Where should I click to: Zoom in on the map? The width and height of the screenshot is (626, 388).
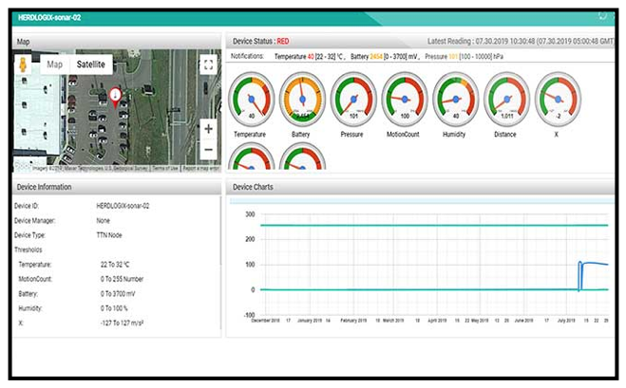(x=208, y=128)
